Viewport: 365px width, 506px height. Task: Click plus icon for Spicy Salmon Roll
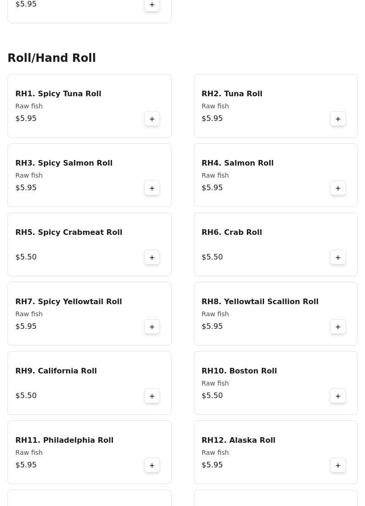coord(152,188)
